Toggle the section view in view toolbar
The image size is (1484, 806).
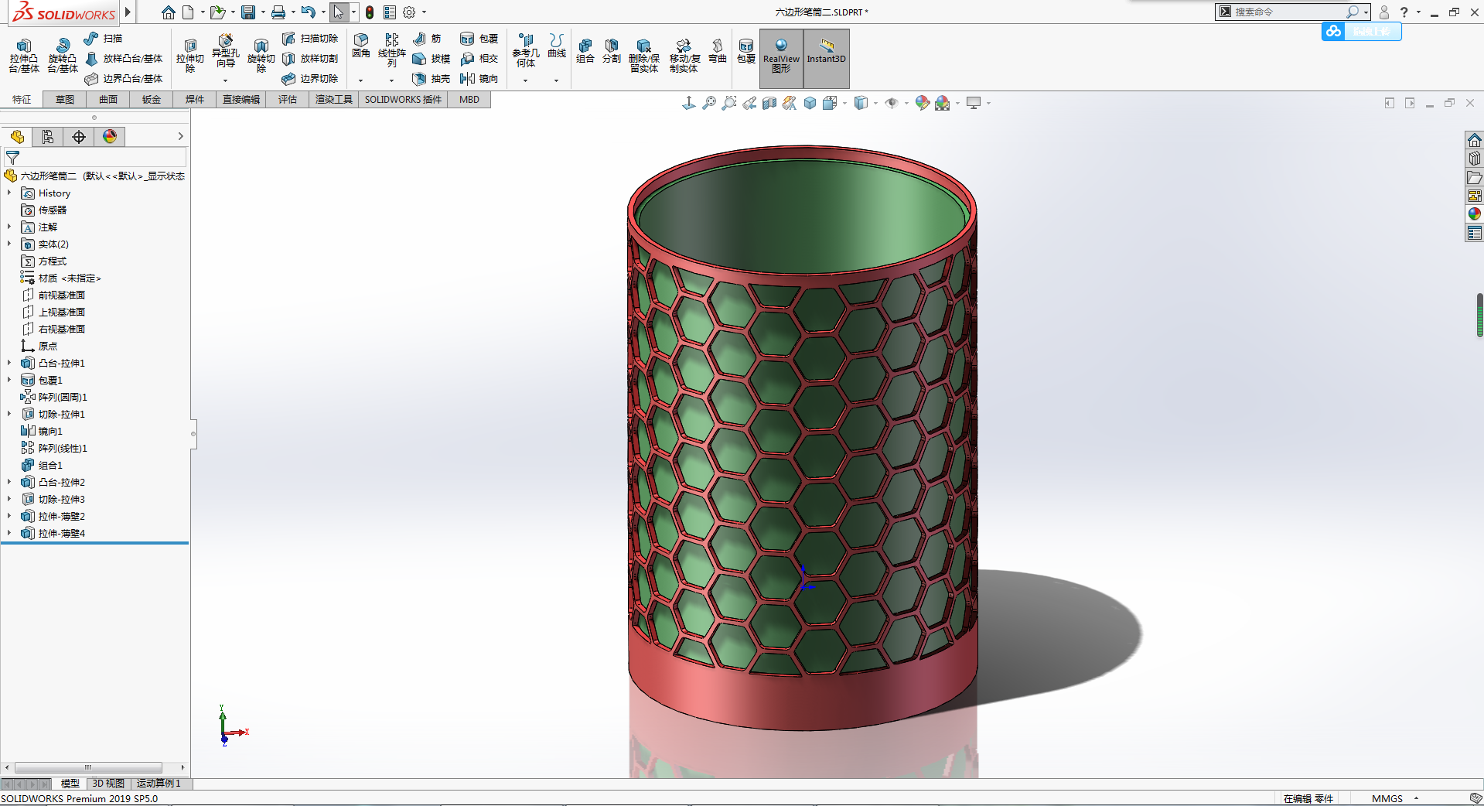(769, 103)
